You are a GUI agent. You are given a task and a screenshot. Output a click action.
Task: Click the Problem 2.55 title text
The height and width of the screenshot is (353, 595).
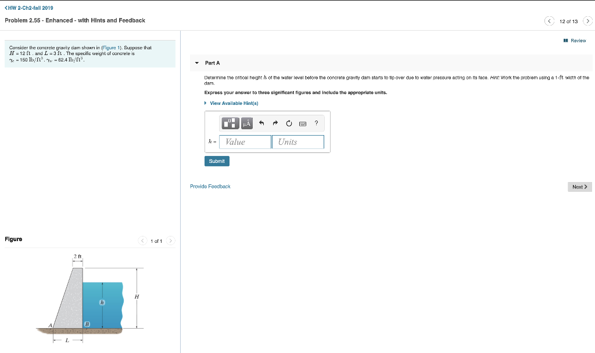point(75,20)
